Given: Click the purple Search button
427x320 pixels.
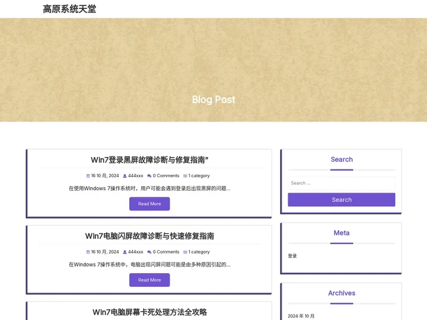Looking at the screenshot, I should coord(342,200).
